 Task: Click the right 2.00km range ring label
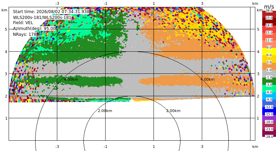[x=174, y=111]
